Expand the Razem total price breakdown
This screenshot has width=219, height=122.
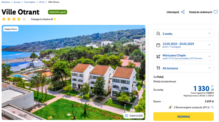[163, 102]
